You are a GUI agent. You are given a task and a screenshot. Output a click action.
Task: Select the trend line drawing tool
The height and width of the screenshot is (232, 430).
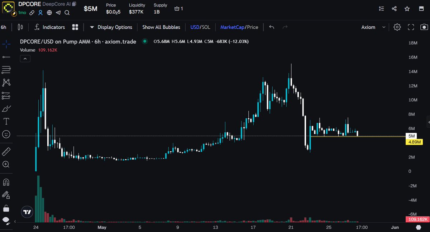6,57
